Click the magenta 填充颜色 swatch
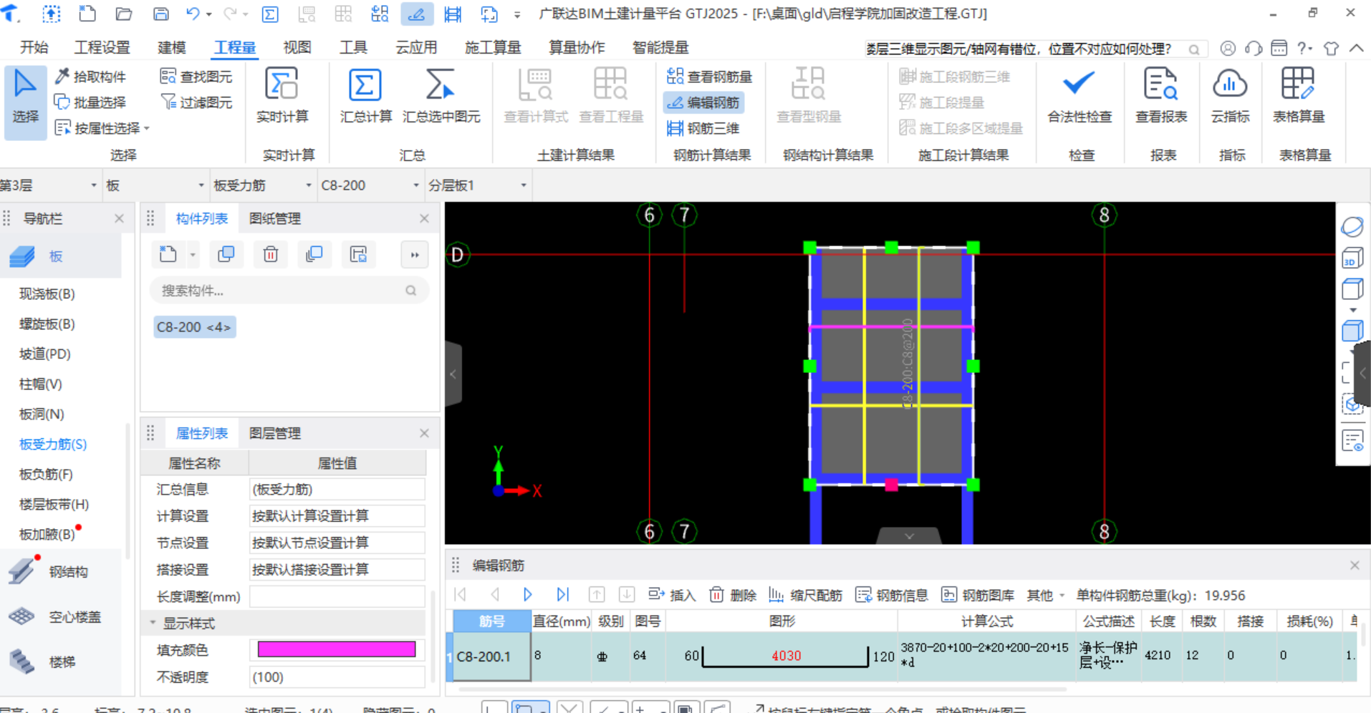 click(337, 649)
